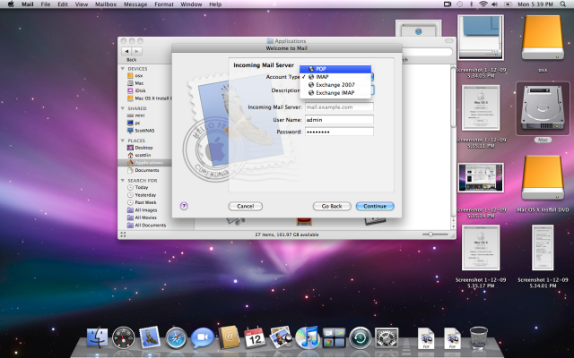
Task: Select ScottNAS under SHARED in Finder
Action: pos(144,130)
